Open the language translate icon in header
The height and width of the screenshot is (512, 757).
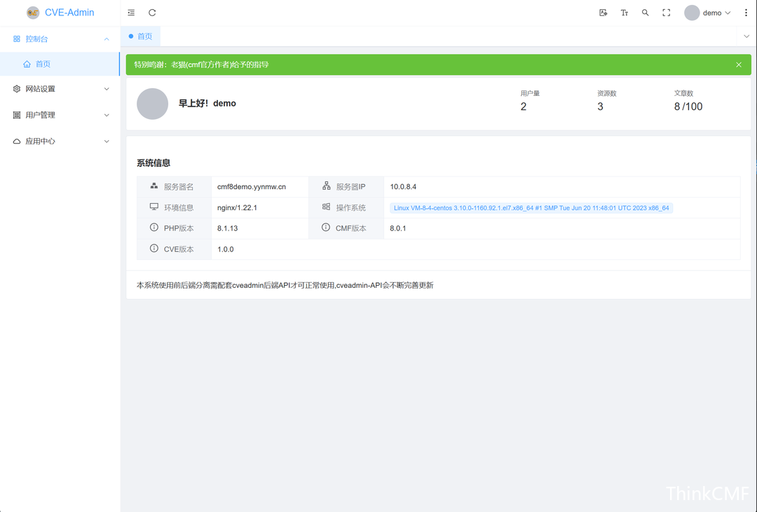603,13
